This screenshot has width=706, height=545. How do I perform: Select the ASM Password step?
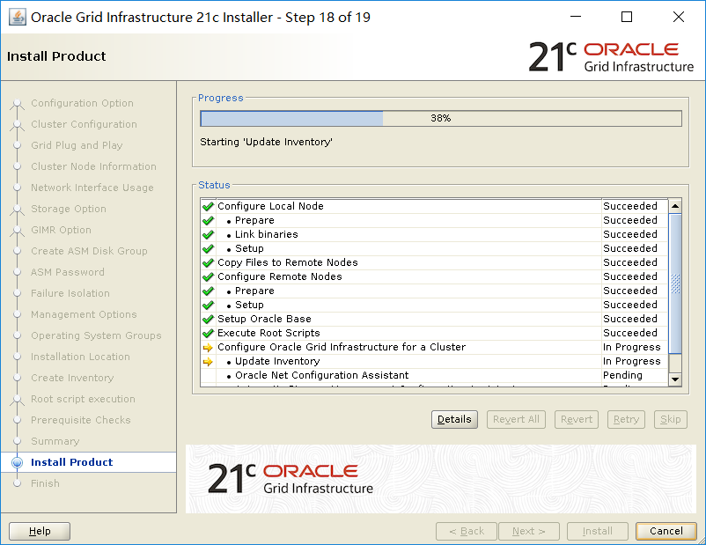(67, 272)
